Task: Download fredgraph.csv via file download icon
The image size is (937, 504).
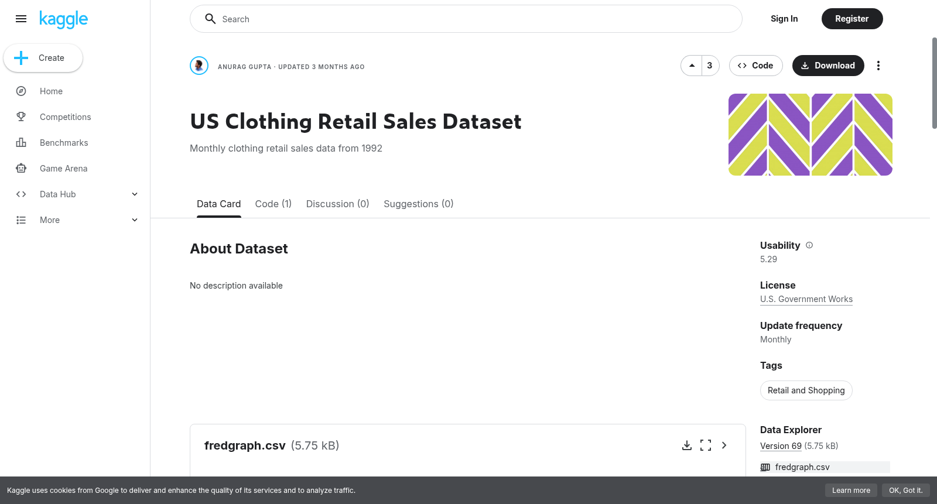Action: coord(687,445)
